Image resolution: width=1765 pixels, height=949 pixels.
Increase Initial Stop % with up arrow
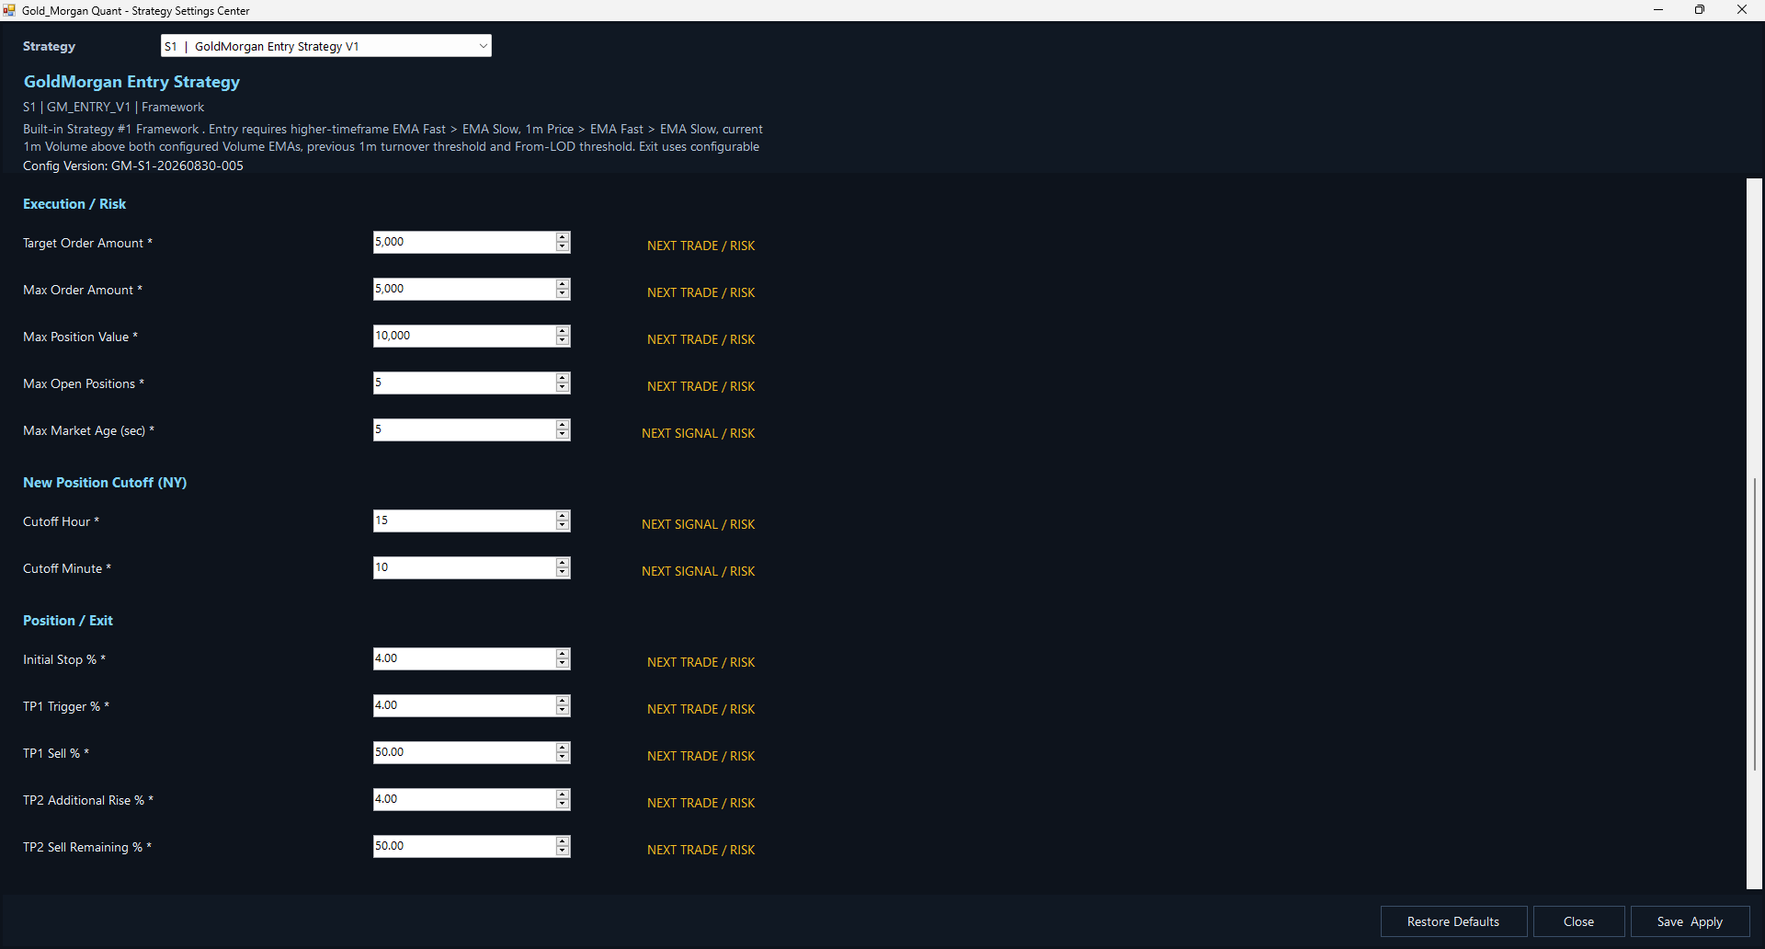point(563,654)
